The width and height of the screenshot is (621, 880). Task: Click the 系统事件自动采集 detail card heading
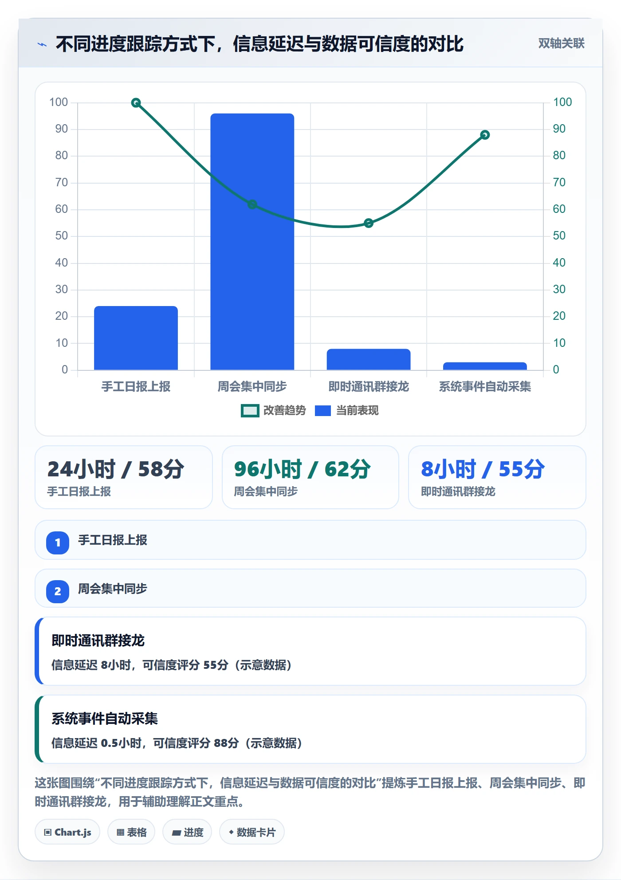[105, 719]
